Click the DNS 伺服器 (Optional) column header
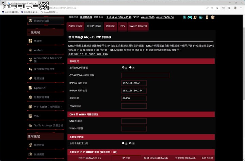245x161 pixels. pos(156,158)
